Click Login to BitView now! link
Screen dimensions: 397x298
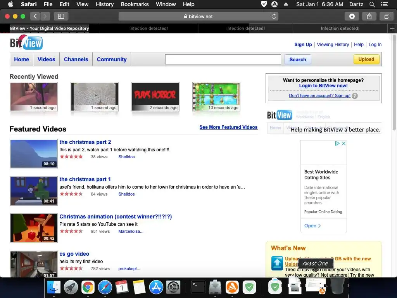(323, 86)
